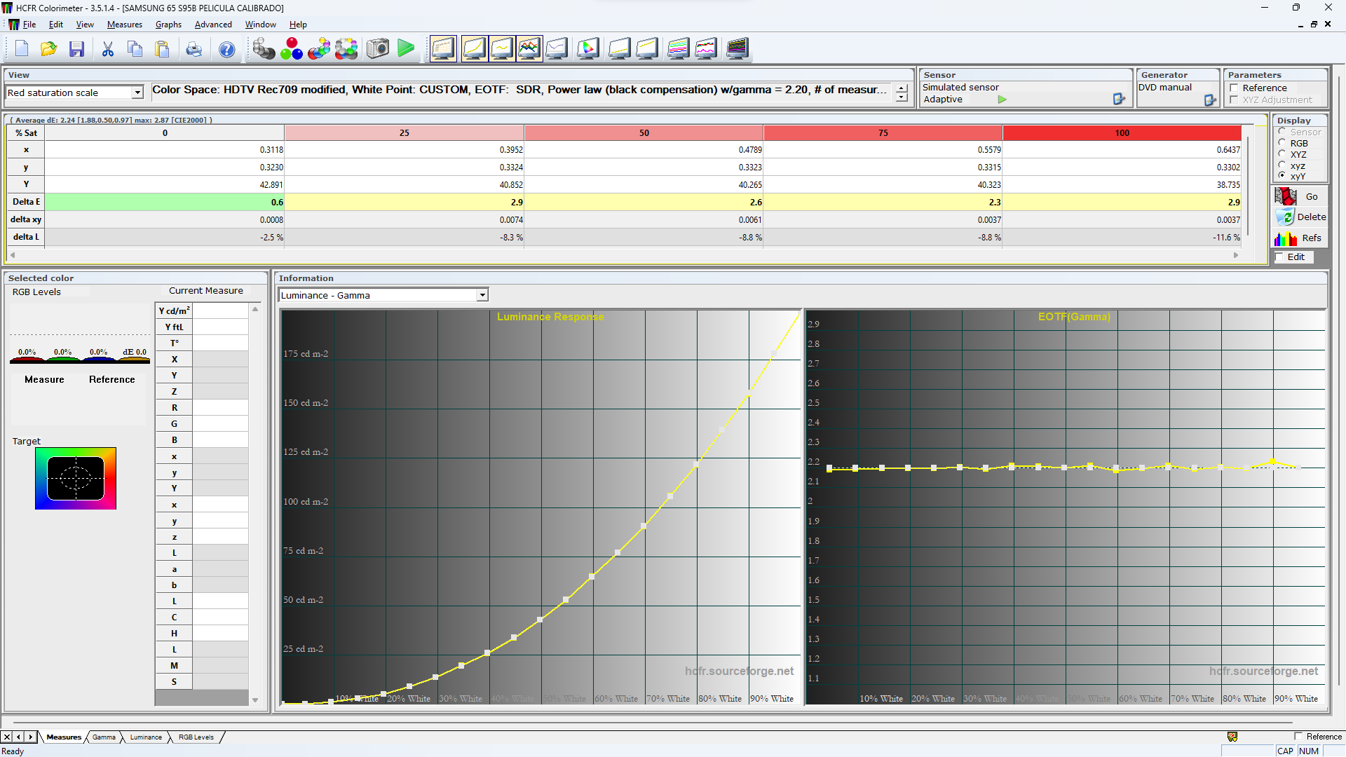Click the cut scissors icon
Image resolution: width=1346 pixels, height=757 pixels.
107,49
